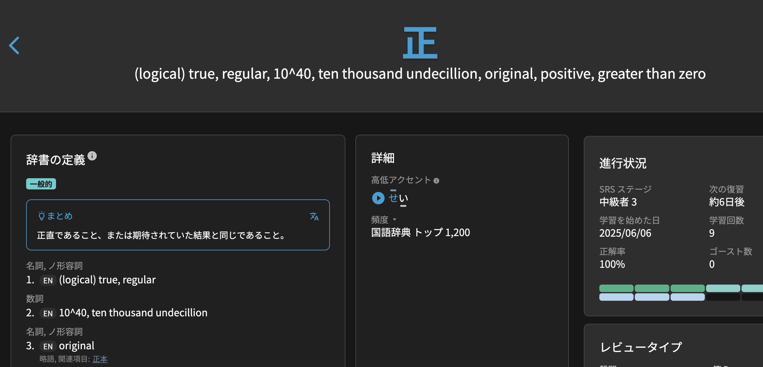The height and width of the screenshot is (367, 763).
Task: Play the せい pronunciation audio
Action: (x=378, y=198)
